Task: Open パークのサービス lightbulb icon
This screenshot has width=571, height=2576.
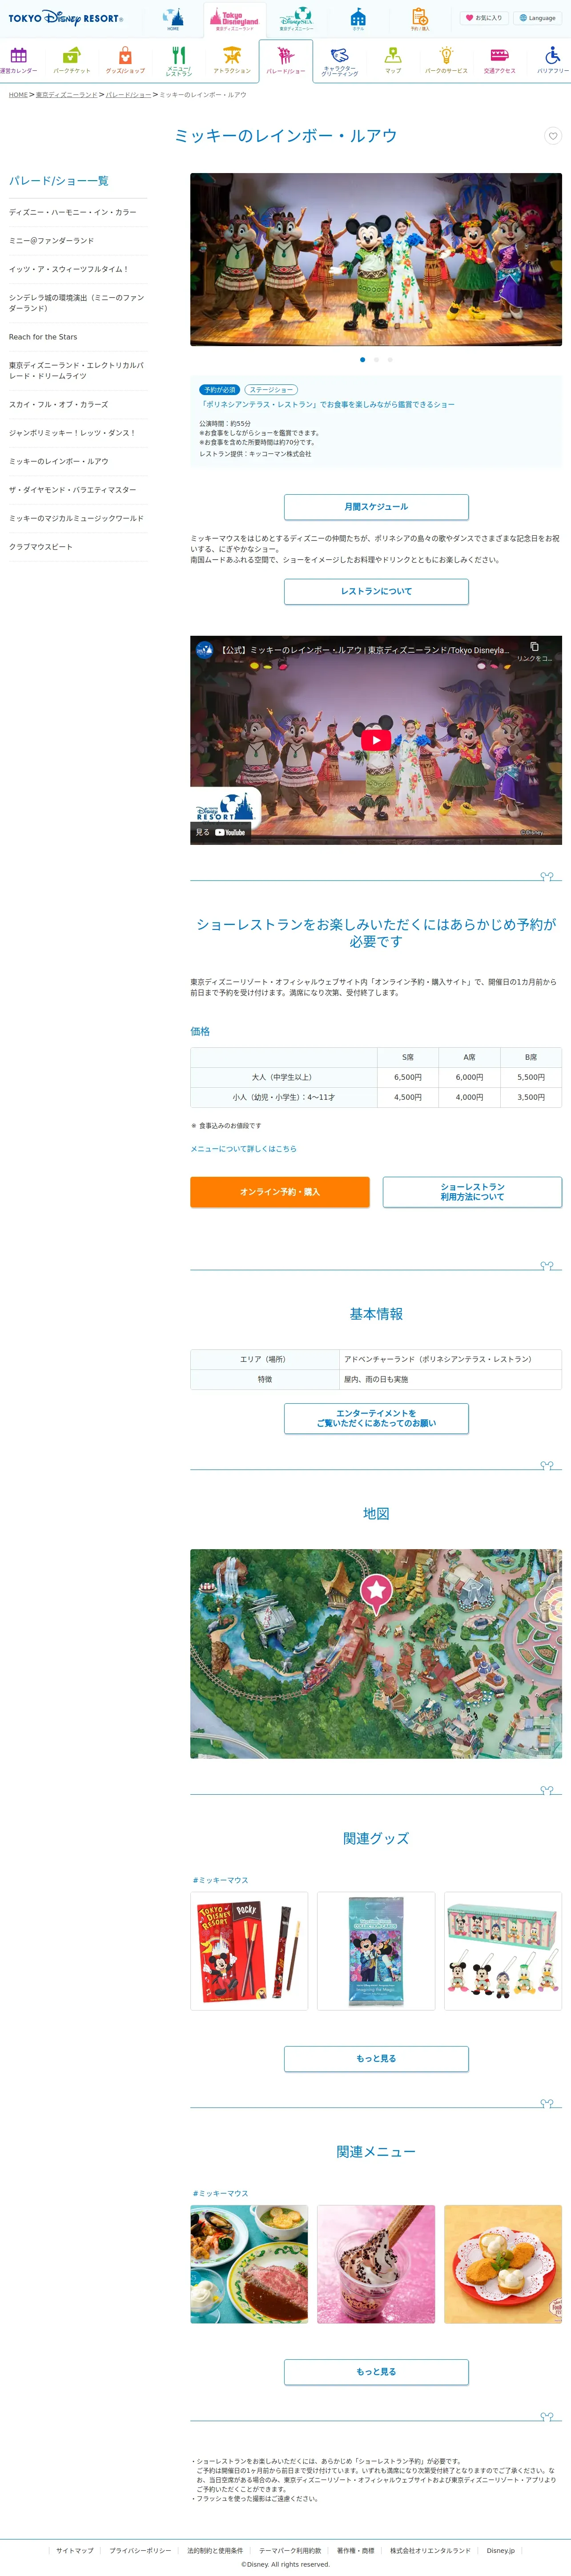Action: (x=446, y=60)
